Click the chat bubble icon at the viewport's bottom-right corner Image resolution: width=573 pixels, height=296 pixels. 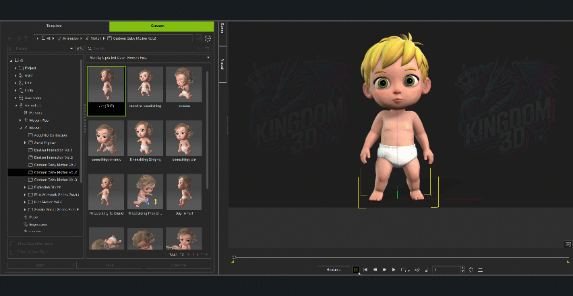568,244
